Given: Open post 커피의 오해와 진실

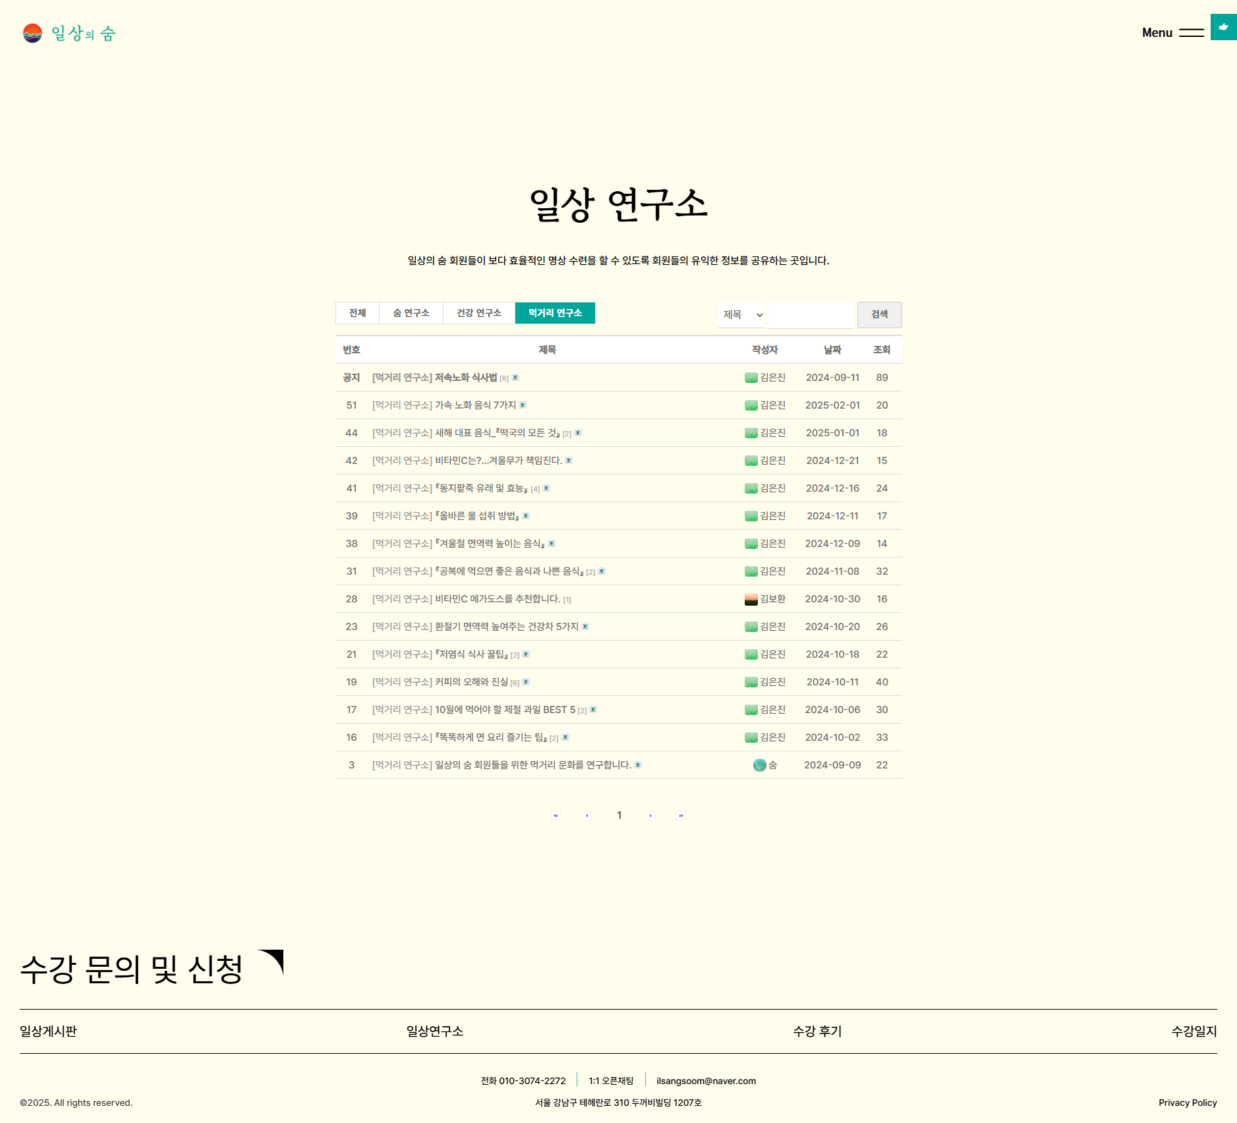Looking at the screenshot, I should pyautogui.click(x=471, y=682).
